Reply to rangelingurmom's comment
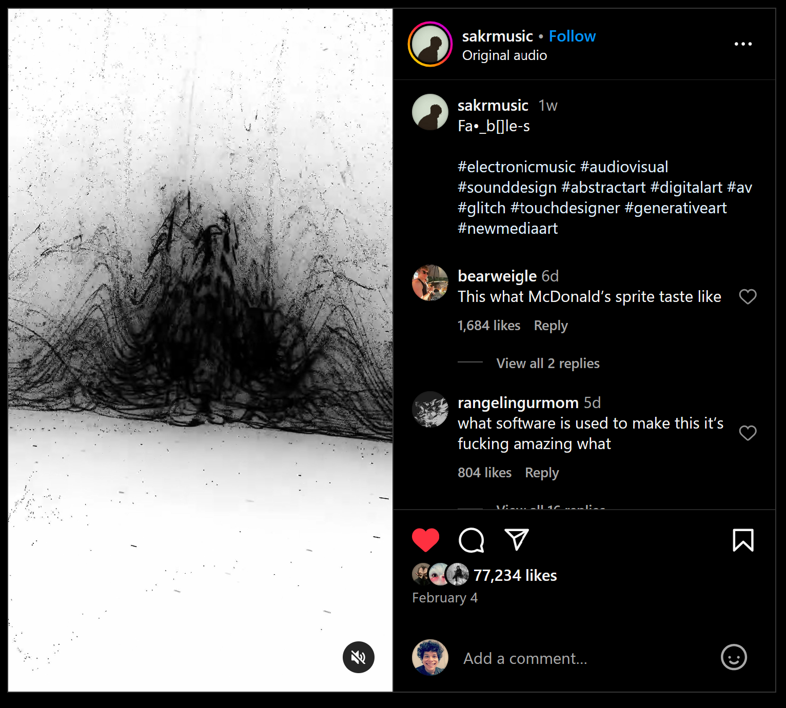The height and width of the screenshot is (708, 786). click(542, 473)
